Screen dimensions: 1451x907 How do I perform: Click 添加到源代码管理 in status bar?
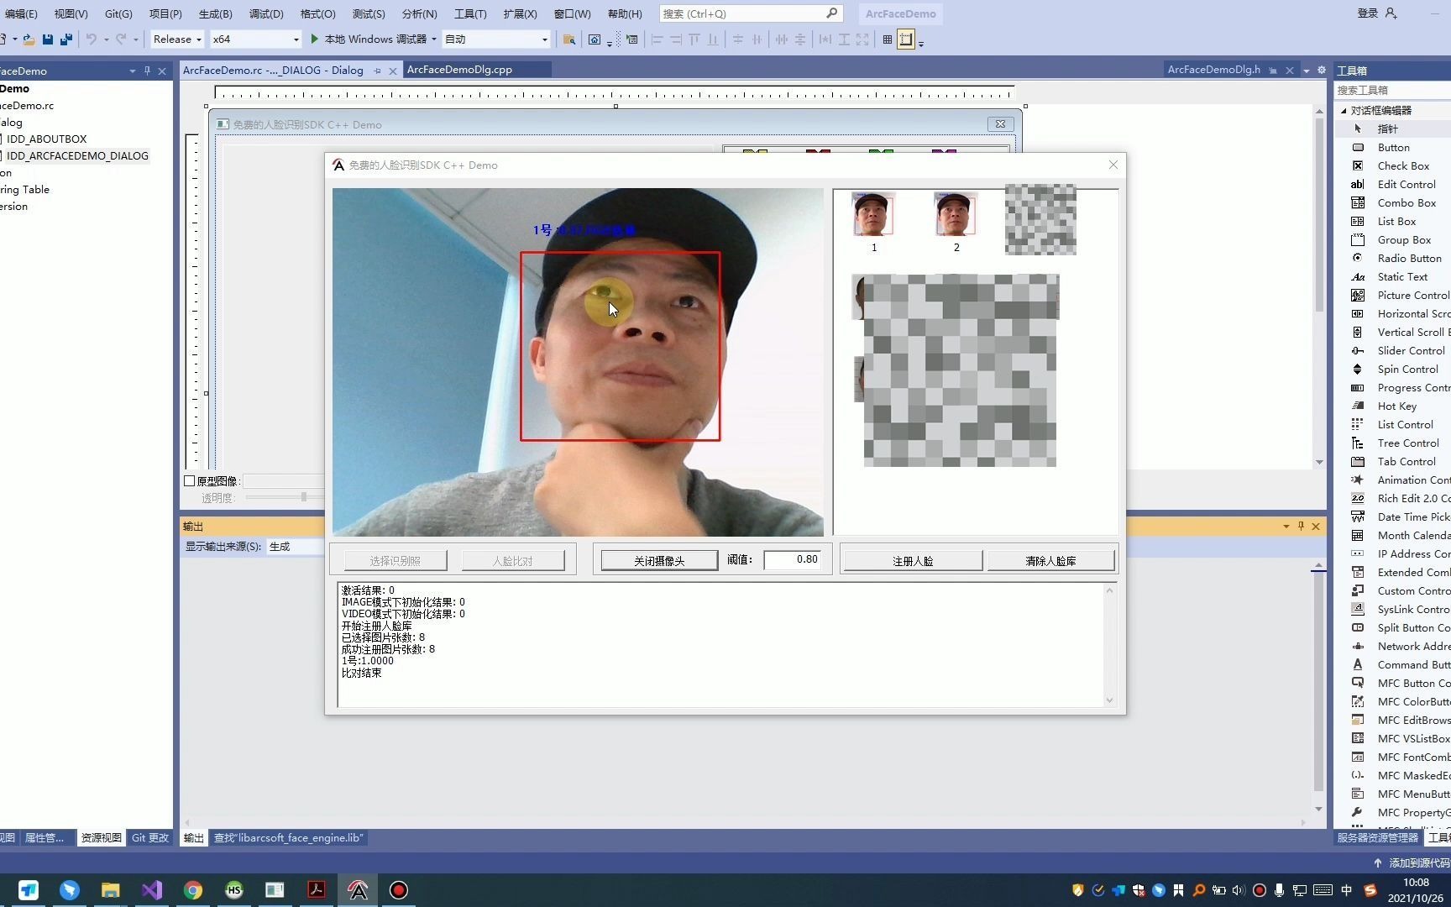[x=1417, y=862]
